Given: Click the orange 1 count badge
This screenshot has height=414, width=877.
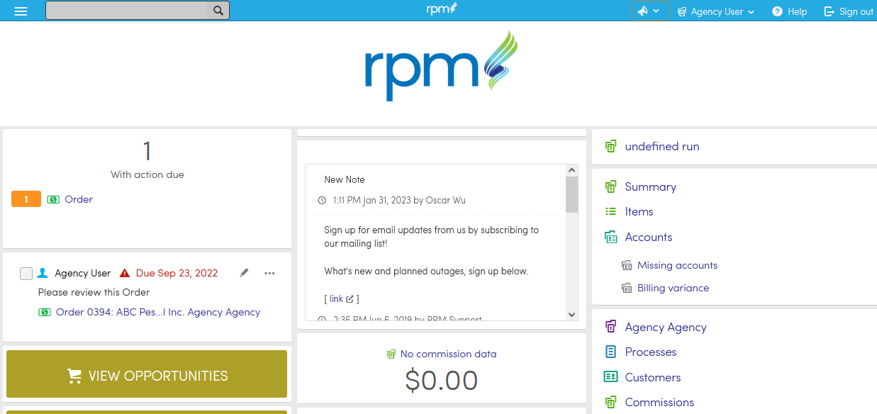Looking at the screenshot, I should coord(26,199).
